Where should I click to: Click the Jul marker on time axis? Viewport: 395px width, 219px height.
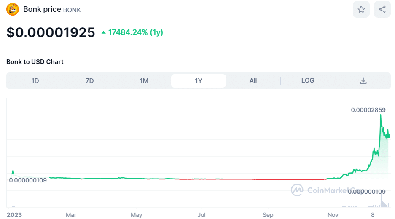point(202,215)
